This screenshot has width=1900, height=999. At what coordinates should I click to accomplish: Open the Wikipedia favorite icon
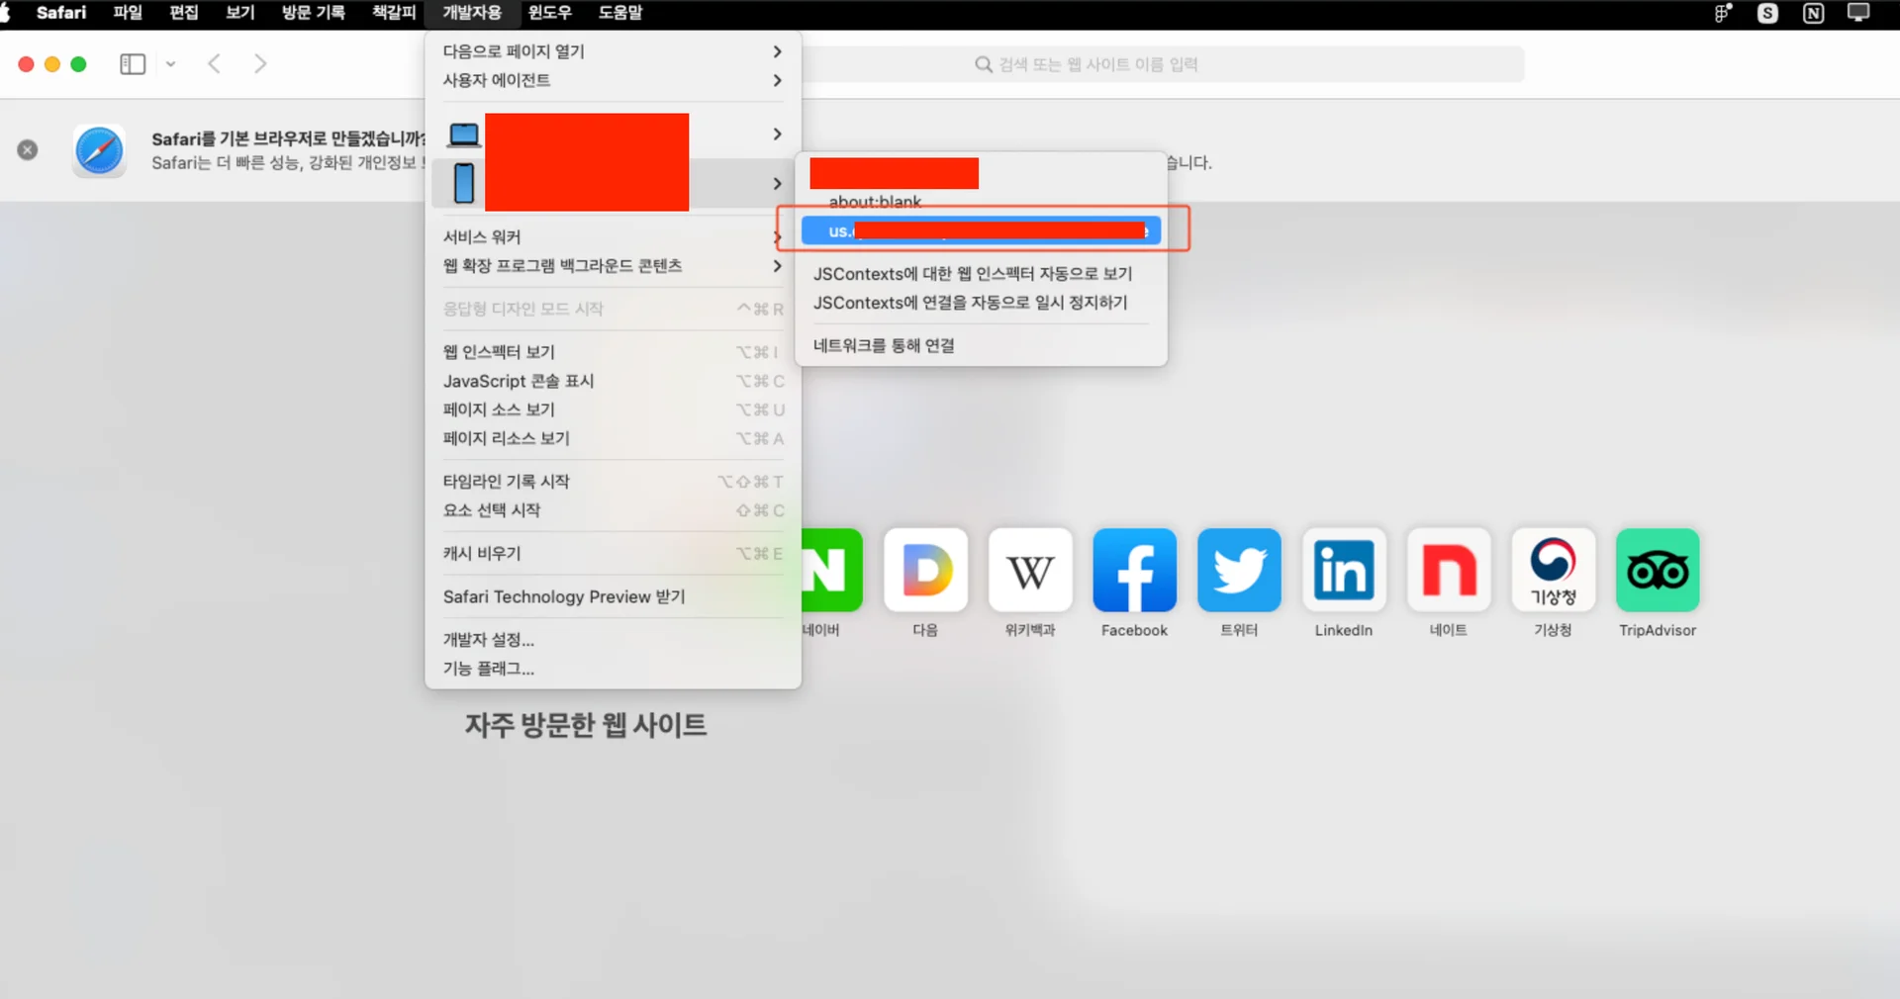pos(1030,570)
